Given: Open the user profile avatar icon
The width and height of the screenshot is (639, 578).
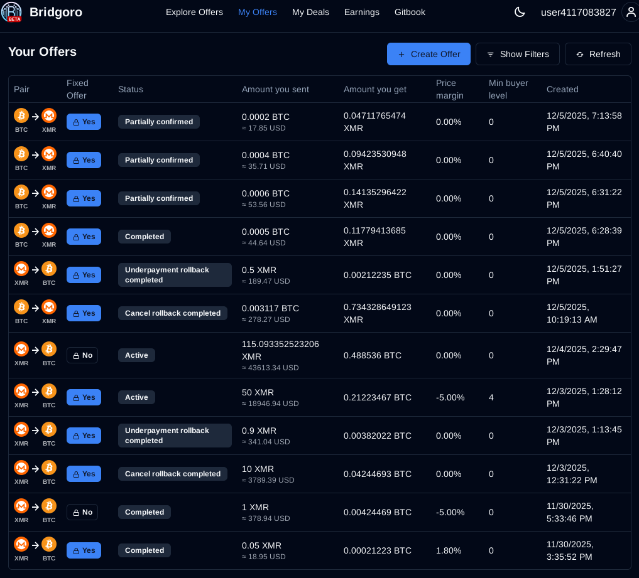Looking at the screenshot, I should coord(630,12).
